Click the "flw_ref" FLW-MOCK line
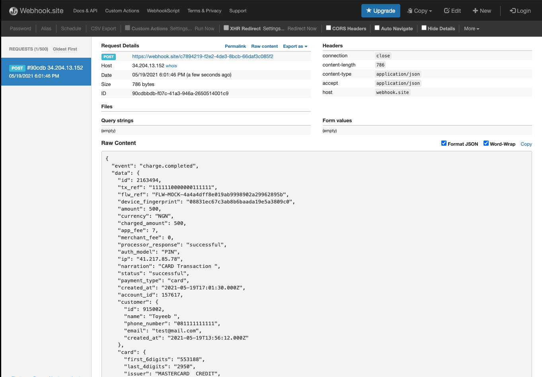The width and height of the screenshot is (542, 377). [203, 195]
